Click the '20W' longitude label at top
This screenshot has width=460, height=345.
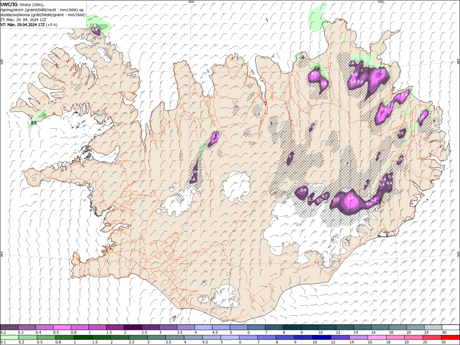click(x=192, y=2)
